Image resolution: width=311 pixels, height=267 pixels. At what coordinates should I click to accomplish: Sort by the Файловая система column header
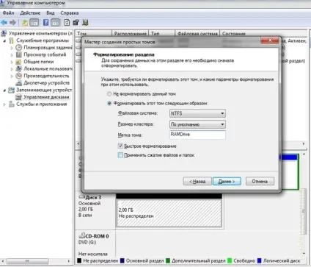(x=197, y=33)
